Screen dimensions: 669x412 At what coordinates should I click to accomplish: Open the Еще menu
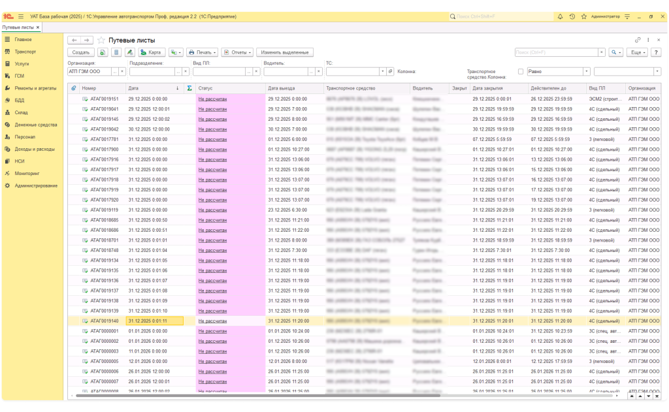(637, 52)
